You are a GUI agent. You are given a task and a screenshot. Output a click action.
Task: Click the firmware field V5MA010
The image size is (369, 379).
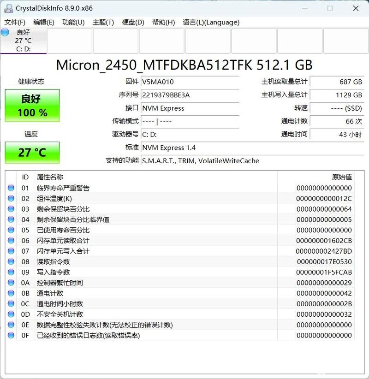(x=190, y=82)
